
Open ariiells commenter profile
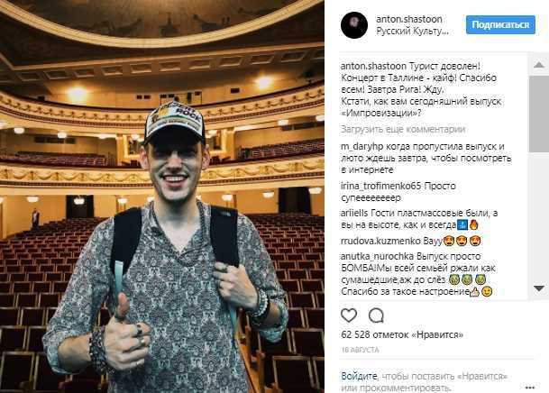coord(354,213)
